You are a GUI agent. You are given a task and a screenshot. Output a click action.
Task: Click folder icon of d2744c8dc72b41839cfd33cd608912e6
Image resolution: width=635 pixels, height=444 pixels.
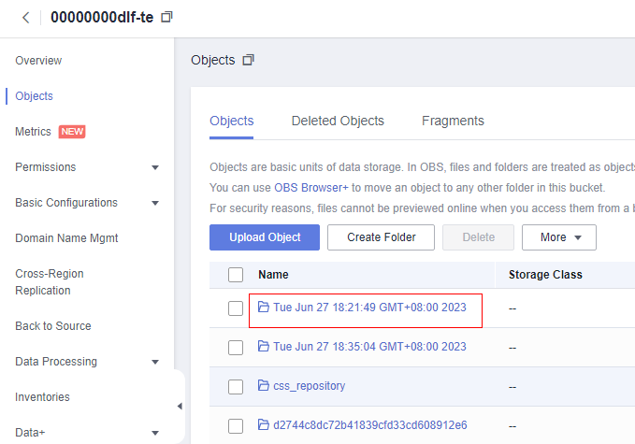pyautogui.click(x=264, y=425)
